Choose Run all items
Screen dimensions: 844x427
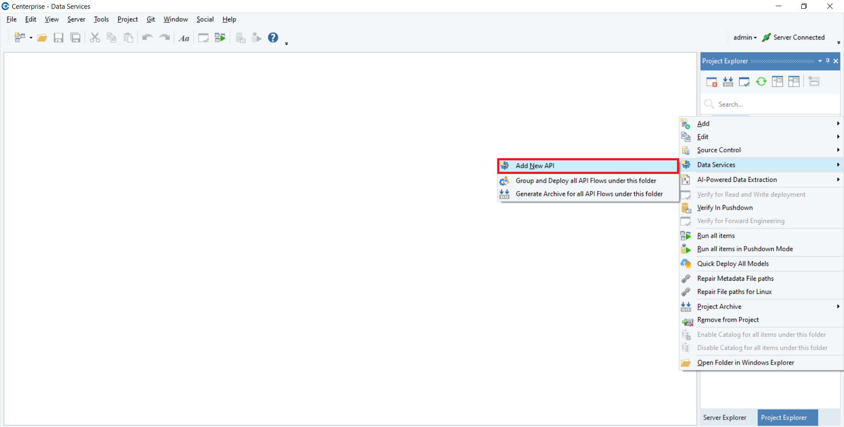[x=761, y=235]
